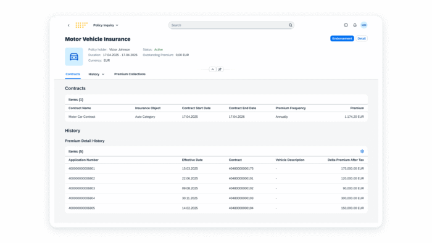Image resolution: width=432 pixels, height=243 pixels.
Task: Click the Delta Premium After Tax header
Action: click(x=346, y=160)
